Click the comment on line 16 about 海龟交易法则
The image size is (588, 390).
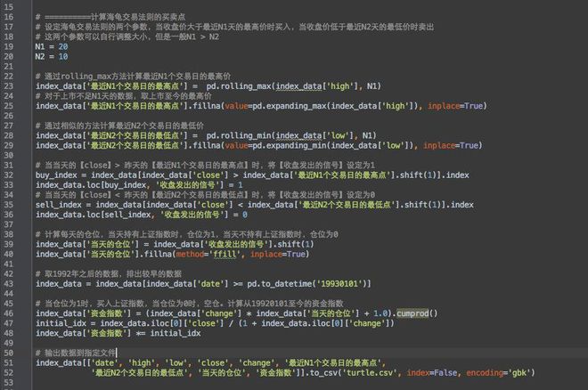coord(110,17)
